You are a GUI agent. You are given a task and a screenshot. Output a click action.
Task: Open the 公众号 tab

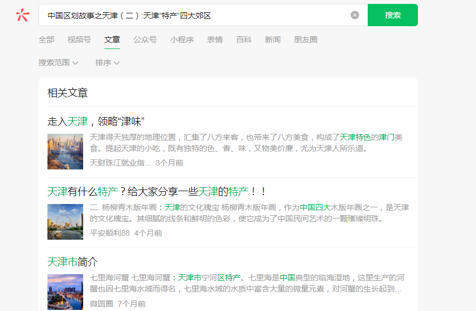point(145,40)
